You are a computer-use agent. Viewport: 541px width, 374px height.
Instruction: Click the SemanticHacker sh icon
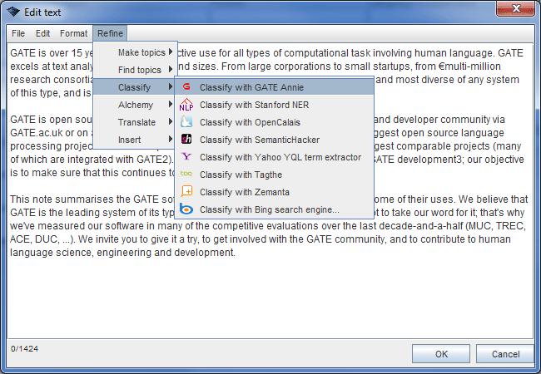pos(186,139)
